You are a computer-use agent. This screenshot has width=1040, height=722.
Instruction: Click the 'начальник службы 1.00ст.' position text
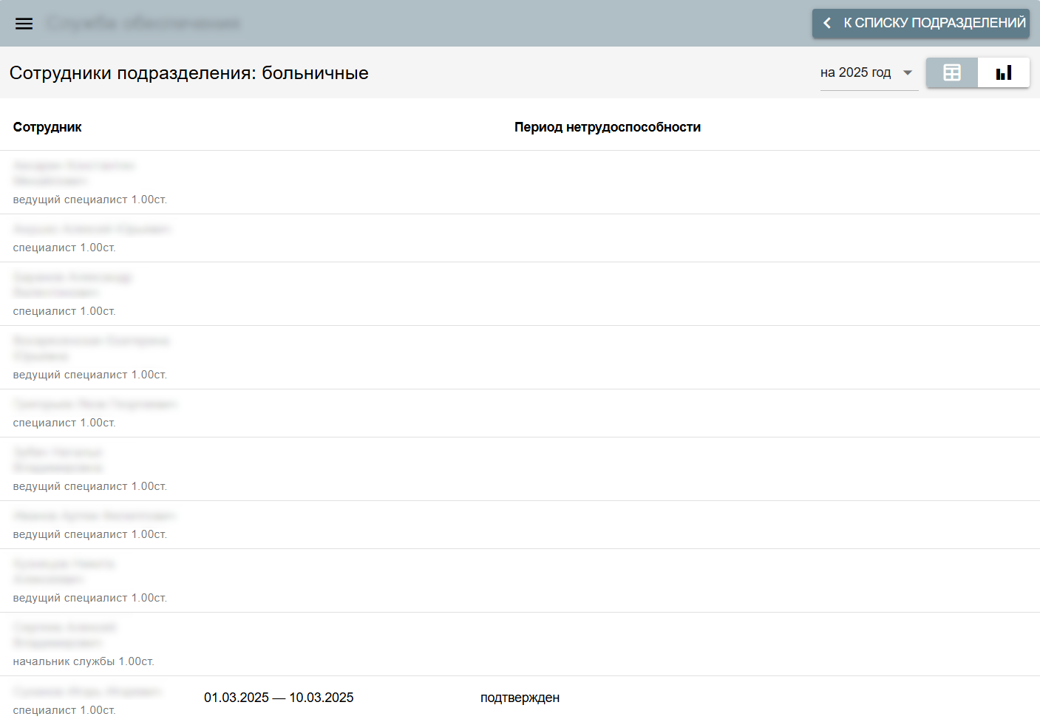84,661
